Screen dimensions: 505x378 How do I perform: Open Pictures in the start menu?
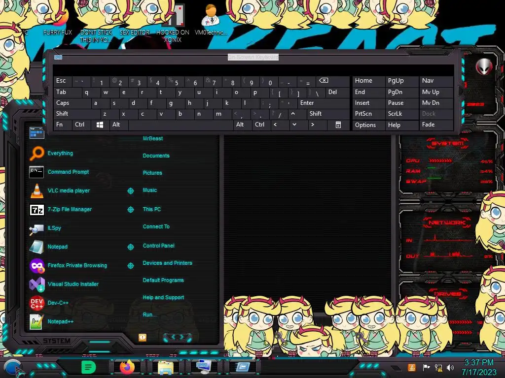click(152, 173)
